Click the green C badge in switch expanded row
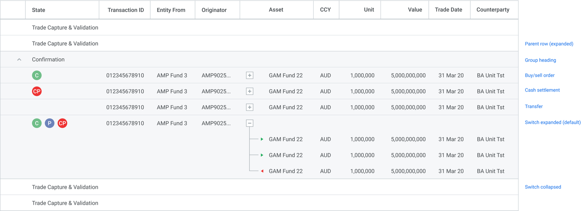Screen dimensions: 581x211 click(37, 123)
